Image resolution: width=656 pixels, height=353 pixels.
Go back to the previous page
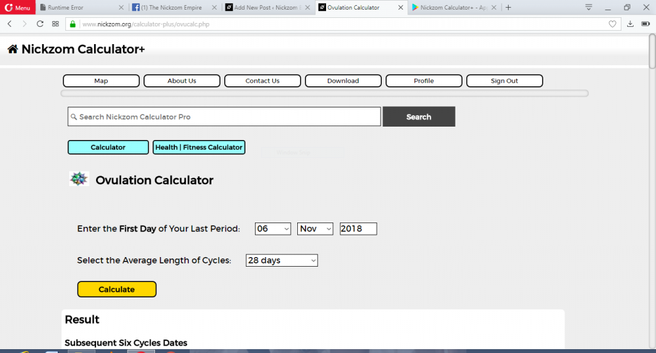[10, 24]
